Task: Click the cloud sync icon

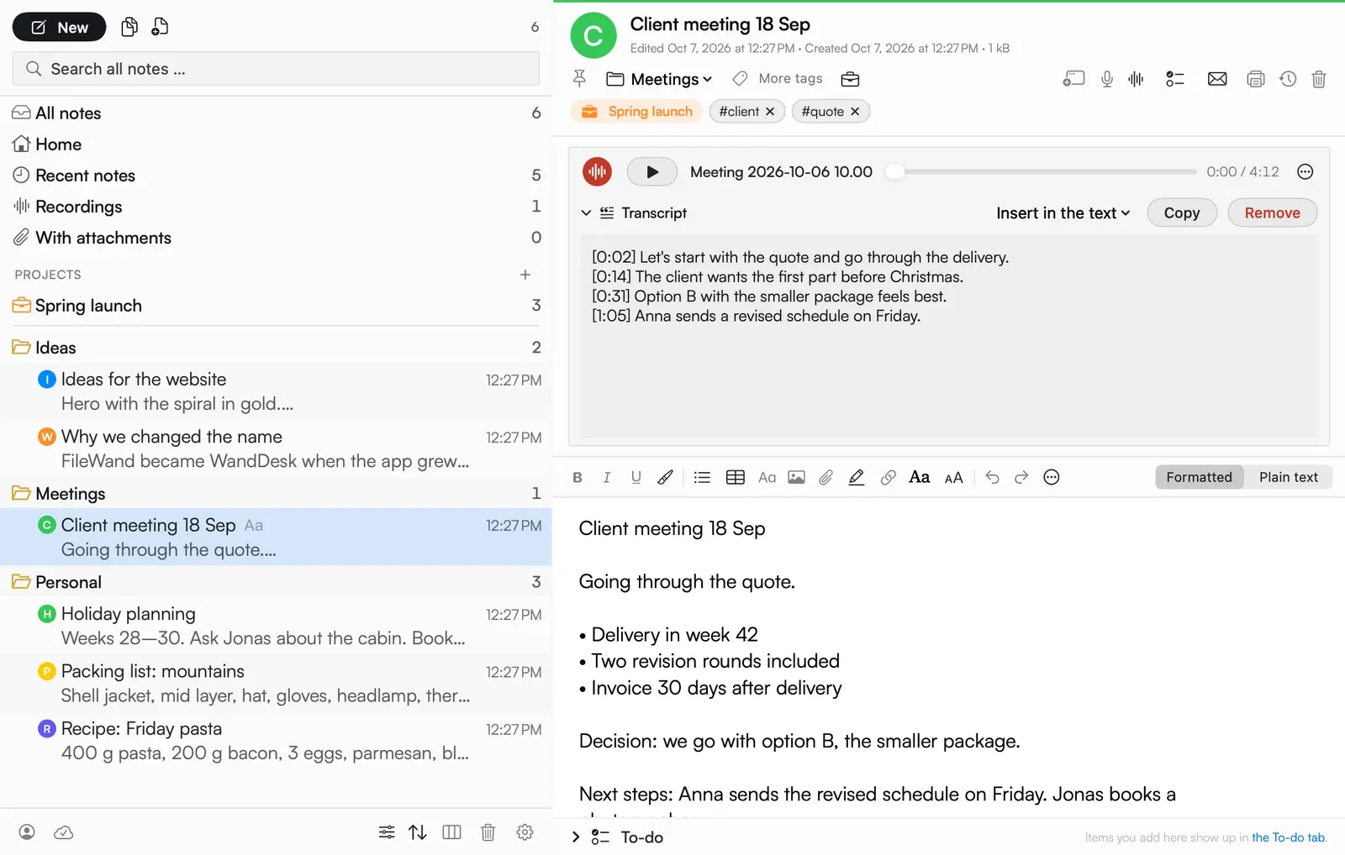Action: tap(64, 832)
